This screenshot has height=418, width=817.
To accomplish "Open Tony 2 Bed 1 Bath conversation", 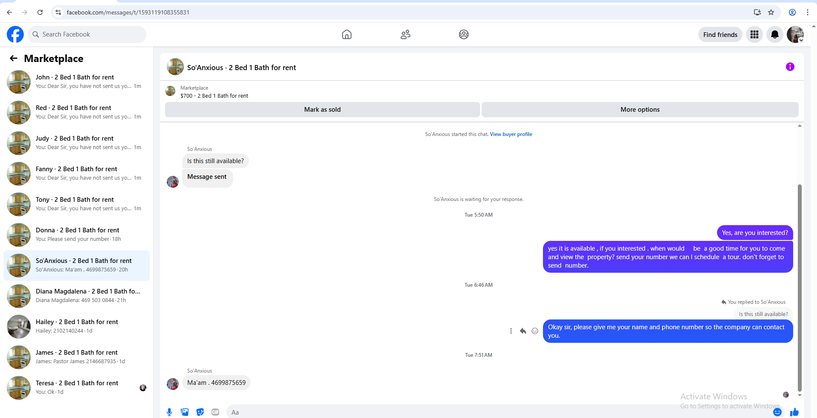I will [x=77, y=204].
